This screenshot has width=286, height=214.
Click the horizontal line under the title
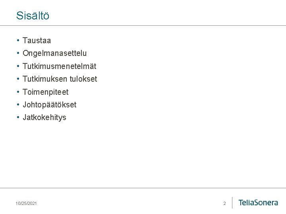tap(143, 25)
